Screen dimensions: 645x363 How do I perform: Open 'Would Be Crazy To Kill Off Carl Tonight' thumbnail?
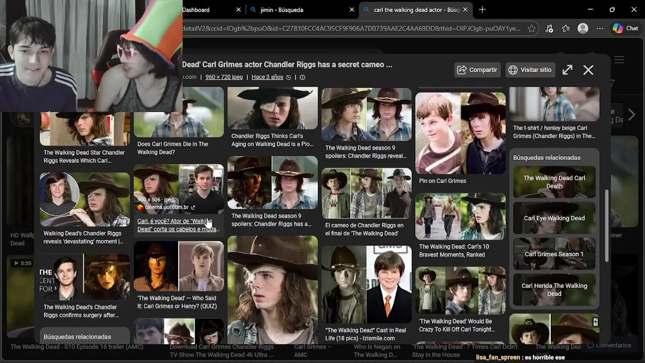pos(460,290)
